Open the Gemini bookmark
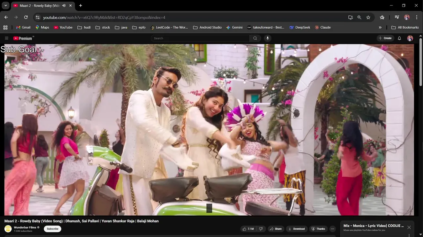This screenshot has width=423, height=237. 234,27
